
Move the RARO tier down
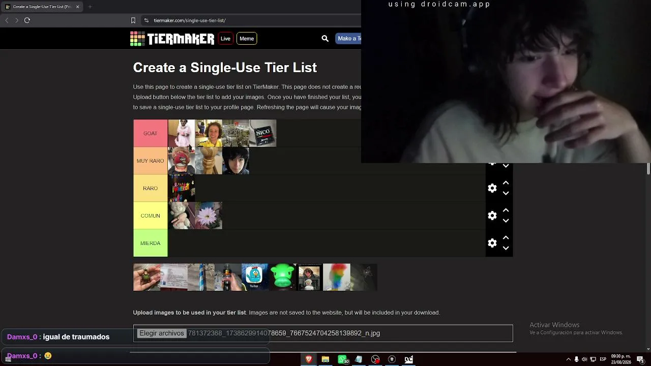[x=506, y=193]
